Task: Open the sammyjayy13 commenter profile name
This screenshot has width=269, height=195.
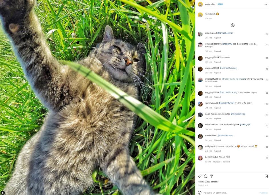Action: (x=211, y=103)
